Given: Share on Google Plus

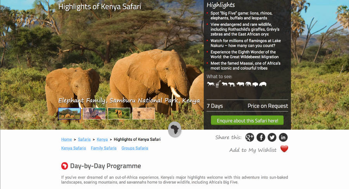Looking at the screenshot, I should [x=249, y=137].
